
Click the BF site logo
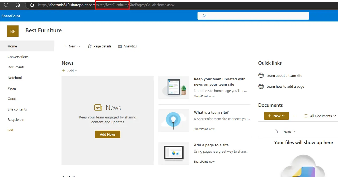pyautogui.click(x=13, y=31)
